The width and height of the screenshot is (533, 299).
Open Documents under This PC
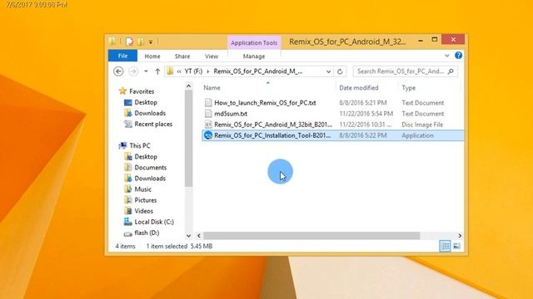150,168
